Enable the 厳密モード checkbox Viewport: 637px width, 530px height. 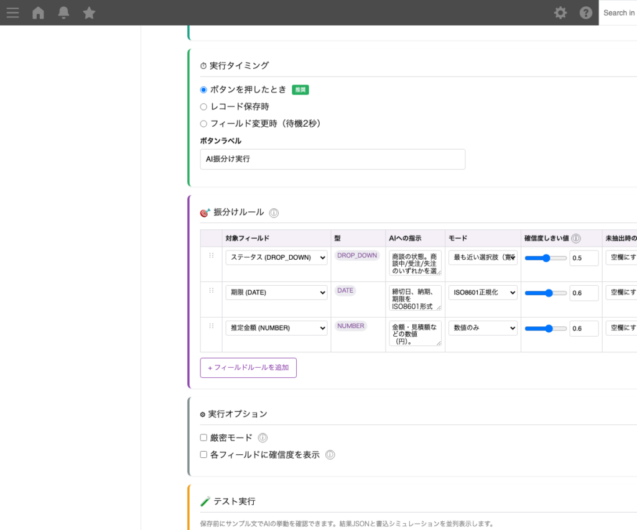point(203,437)
